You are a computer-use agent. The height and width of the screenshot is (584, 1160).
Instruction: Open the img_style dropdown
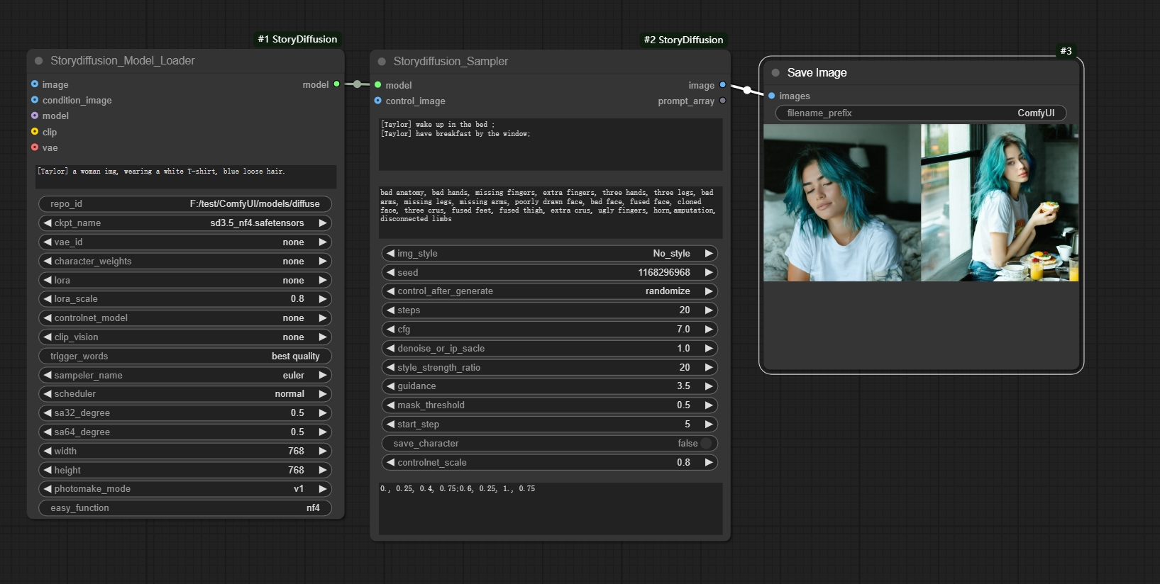(550, 253)
